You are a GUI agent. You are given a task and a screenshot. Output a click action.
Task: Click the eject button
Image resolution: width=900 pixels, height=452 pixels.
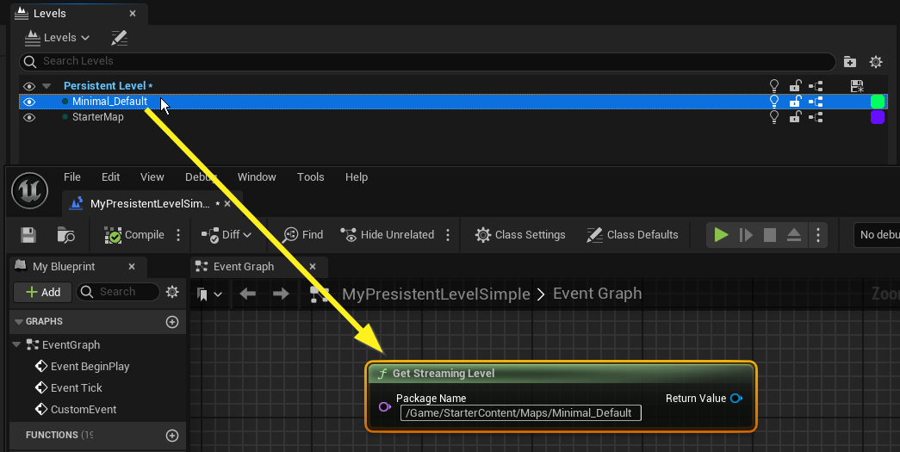coord(794,235)
